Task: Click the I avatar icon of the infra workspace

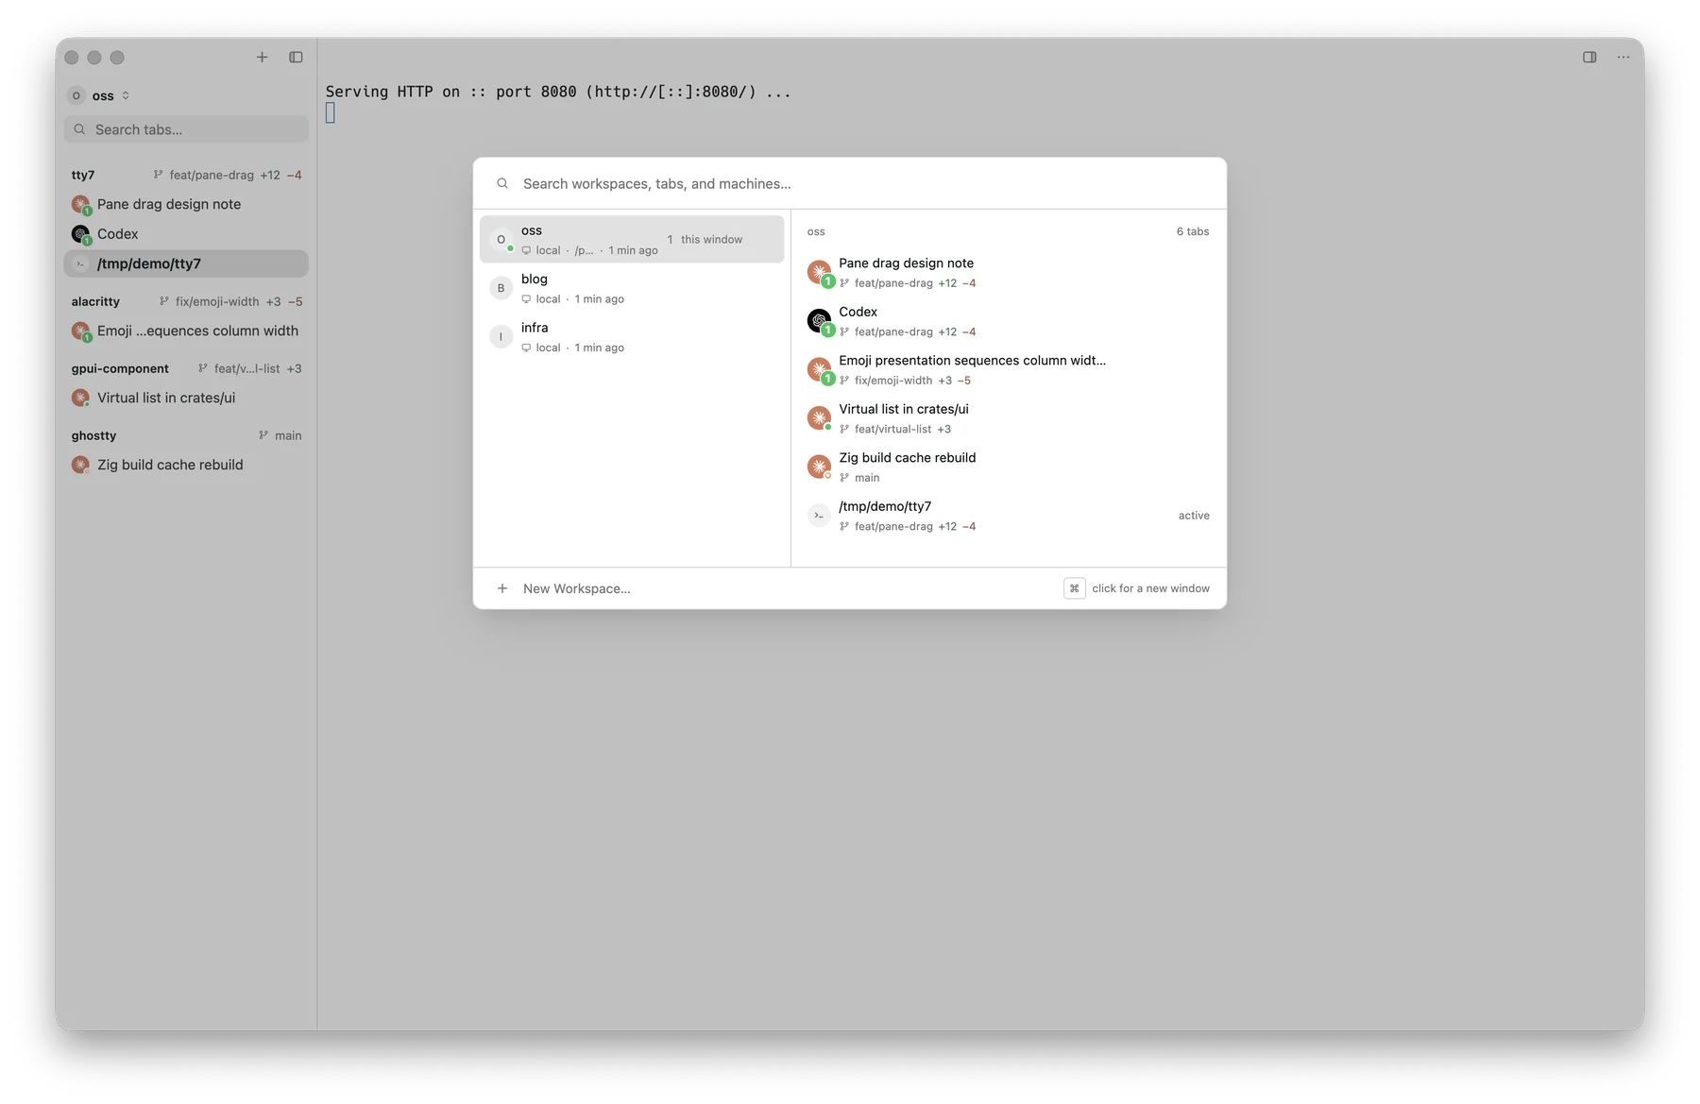Action: point(501,337)
